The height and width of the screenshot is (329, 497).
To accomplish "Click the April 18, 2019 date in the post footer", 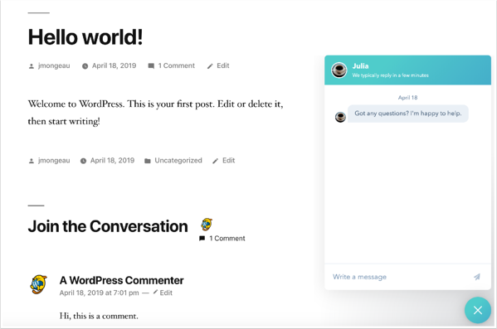I will (x=112, y=161).
